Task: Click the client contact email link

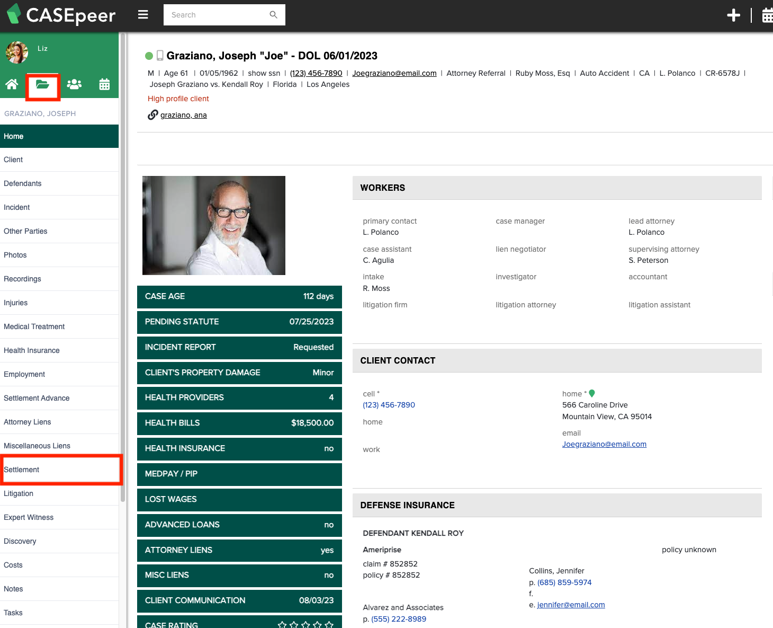Action: tap(604, 444)
